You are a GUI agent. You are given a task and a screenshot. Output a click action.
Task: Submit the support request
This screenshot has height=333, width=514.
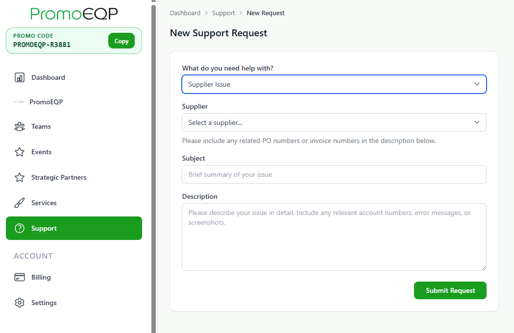(x=450, y=290)
